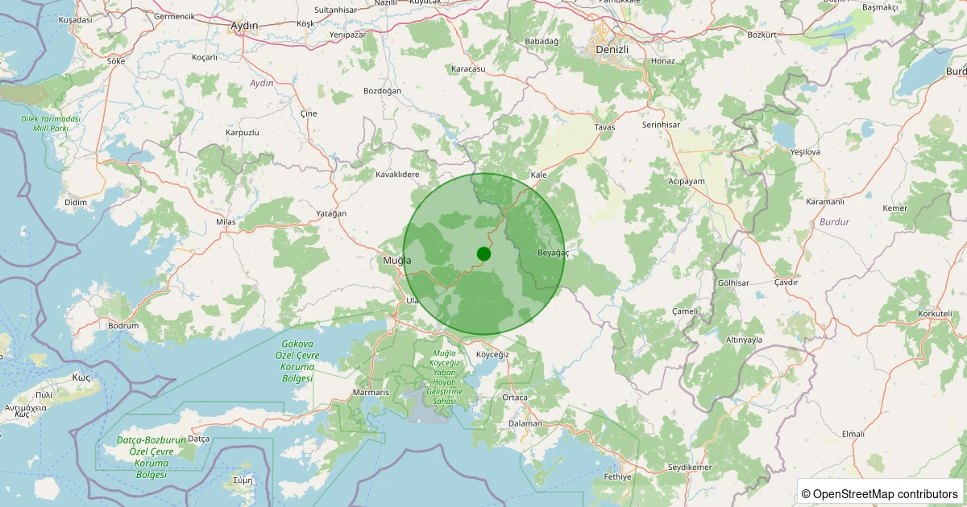
Task: Click the green center marker dot
Action: coord(483,253)
